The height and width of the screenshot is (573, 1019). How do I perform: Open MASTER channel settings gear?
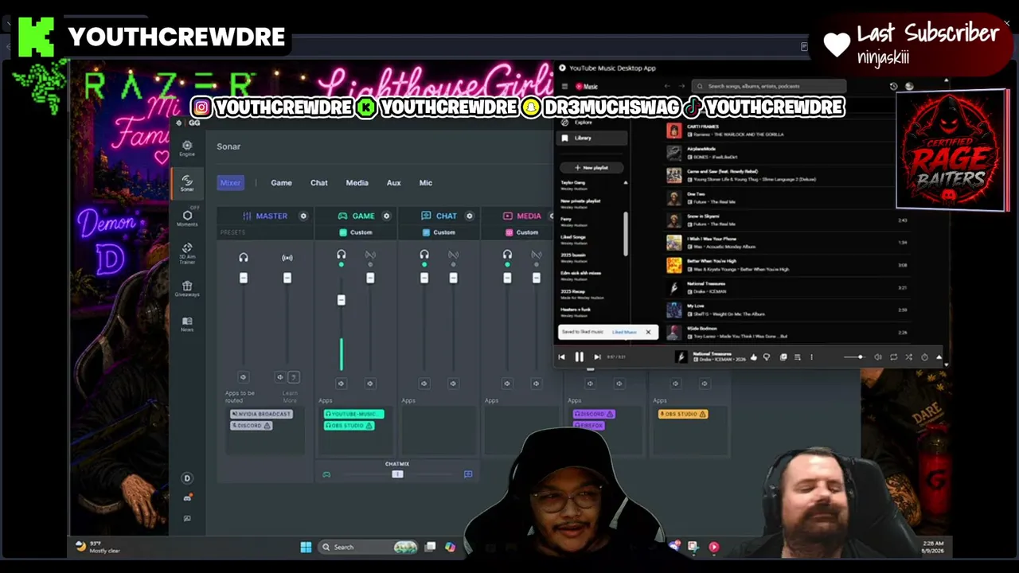click(303, 216)
